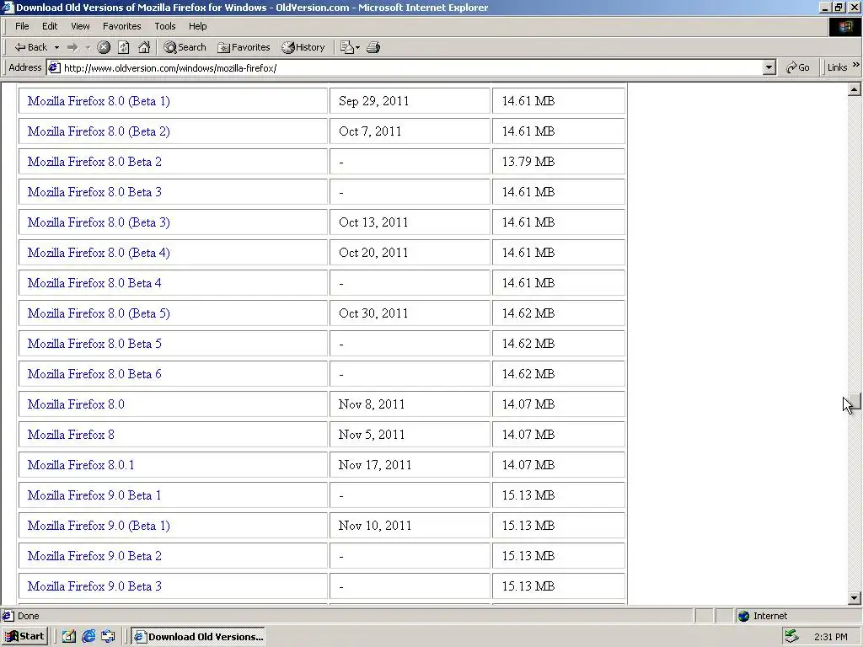Open Mozilla Firefox 8.0 (Beta 4) link
The height and width of the screenshot is (647, 863).
point(99,253)
